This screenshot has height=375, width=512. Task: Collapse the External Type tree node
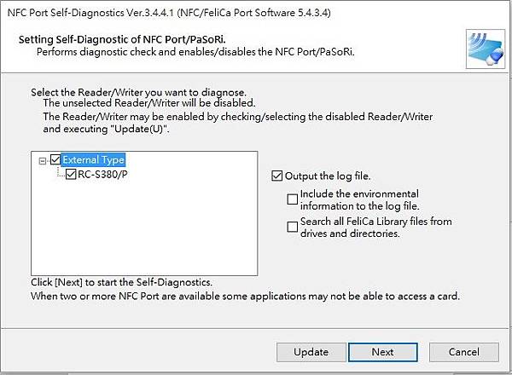click(42, 160)
